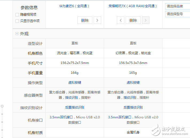Viewport: 190px width, 138px height.
Task: Enable the 只显示选中项 checkbox
Action: point(17,21)
